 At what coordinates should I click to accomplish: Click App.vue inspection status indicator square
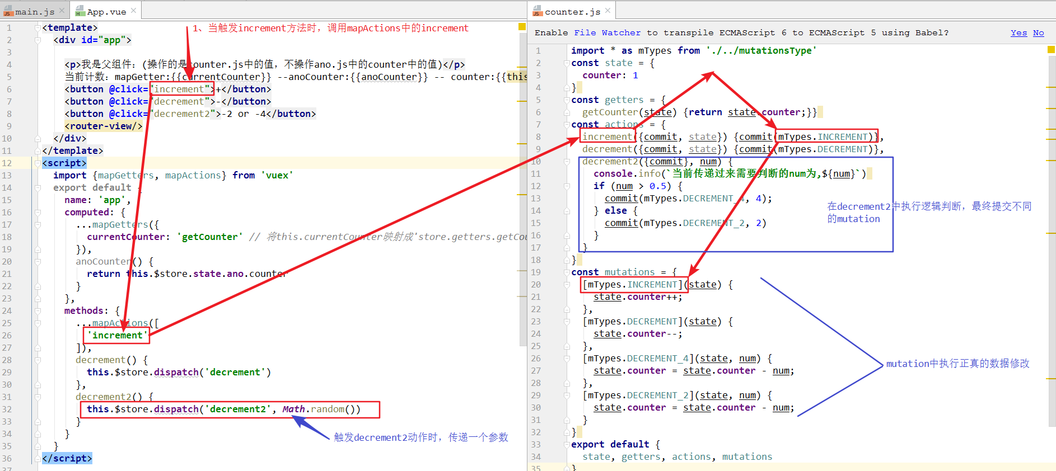click(522, 27)
